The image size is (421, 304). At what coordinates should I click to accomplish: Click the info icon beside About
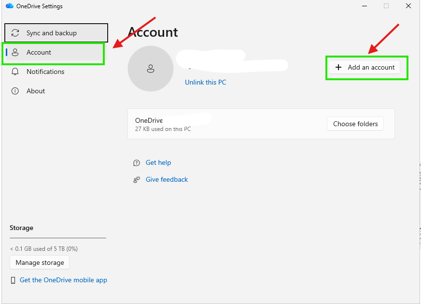pyautogui.click(x=15, y=91)
